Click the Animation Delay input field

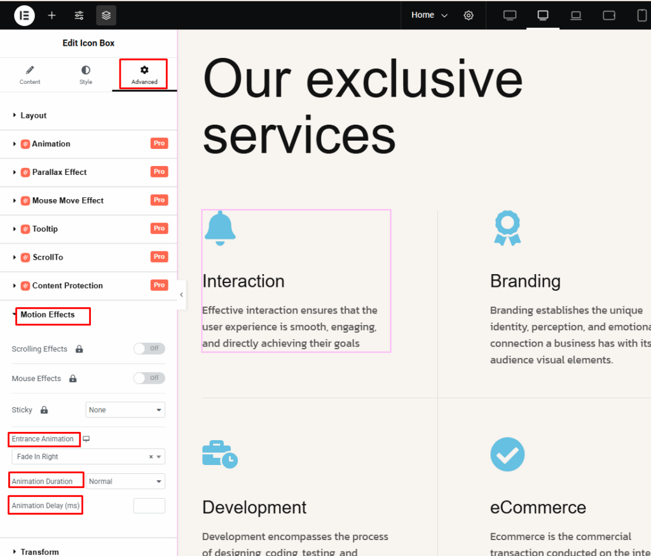pyautogui.click(x=149, y=506)
